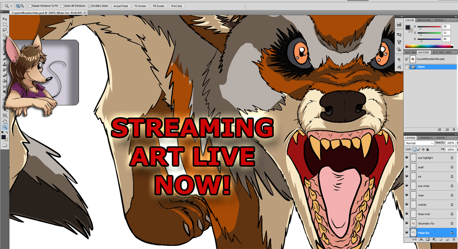Image resolution: width=458 pixels, height=249 pixels.
Task: Click the foreground color swatch in Color panel
Action: (x=408, y=27)
